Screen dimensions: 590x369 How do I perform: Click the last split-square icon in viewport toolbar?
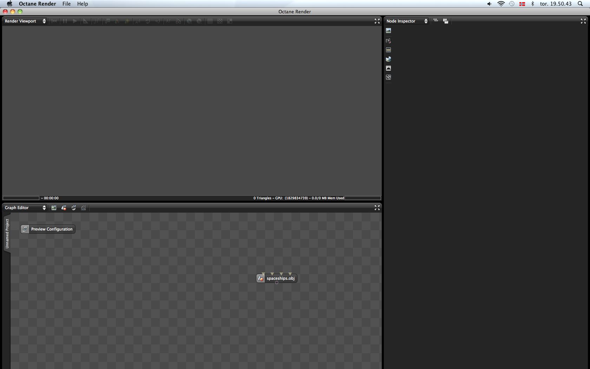[230, 21]
